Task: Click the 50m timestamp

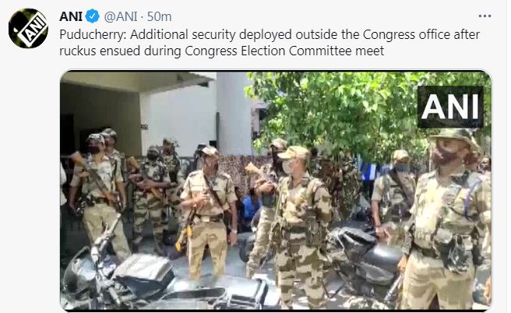Action: coord(159,16)
